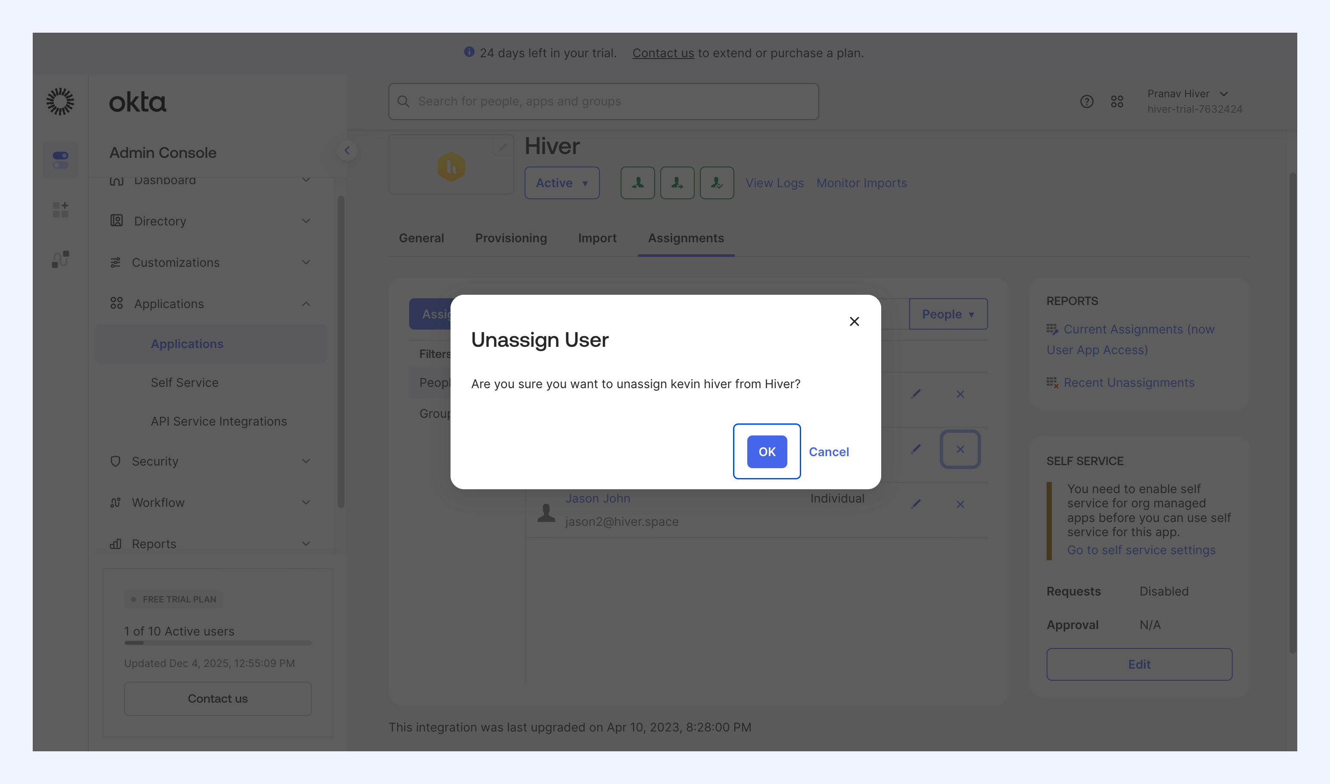Open the help question mark icon
The width and height of the screenshot is (1330, 784).
[1086, 102]
